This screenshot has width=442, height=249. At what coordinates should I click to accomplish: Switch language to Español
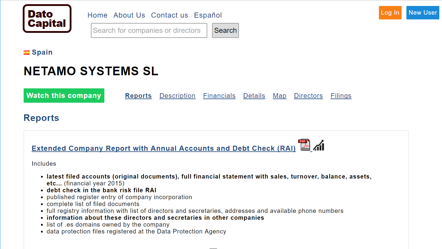coord(208,15)
